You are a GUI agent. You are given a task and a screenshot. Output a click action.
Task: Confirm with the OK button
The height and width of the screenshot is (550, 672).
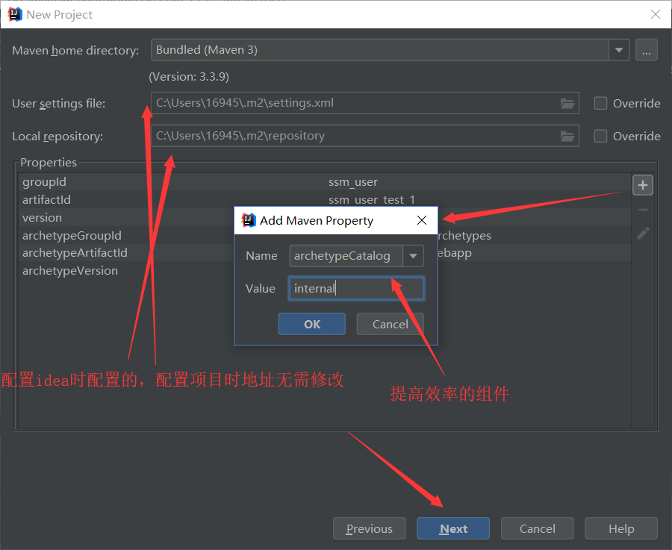312,324
